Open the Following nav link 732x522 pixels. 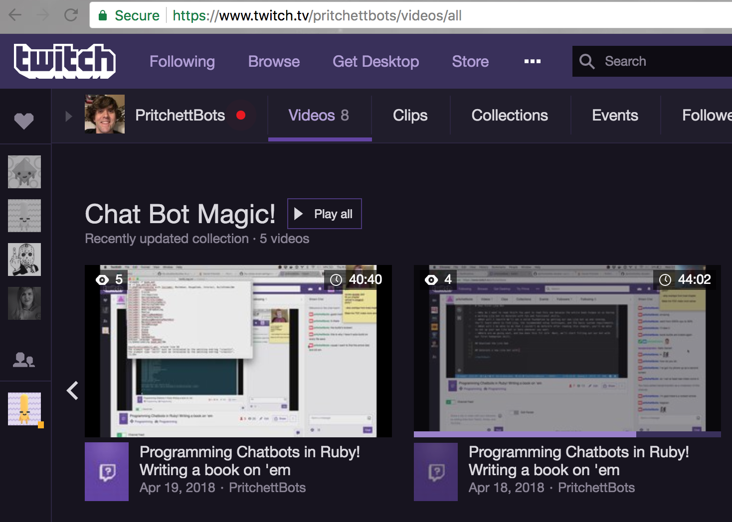point(182,61)
